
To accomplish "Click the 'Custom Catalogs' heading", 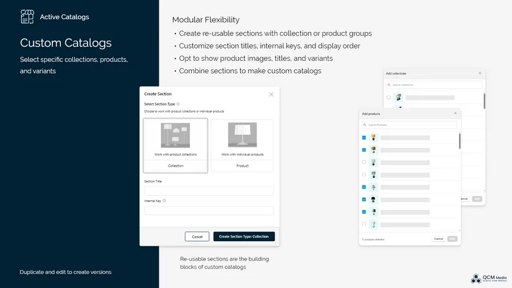I will click(66, 43).
